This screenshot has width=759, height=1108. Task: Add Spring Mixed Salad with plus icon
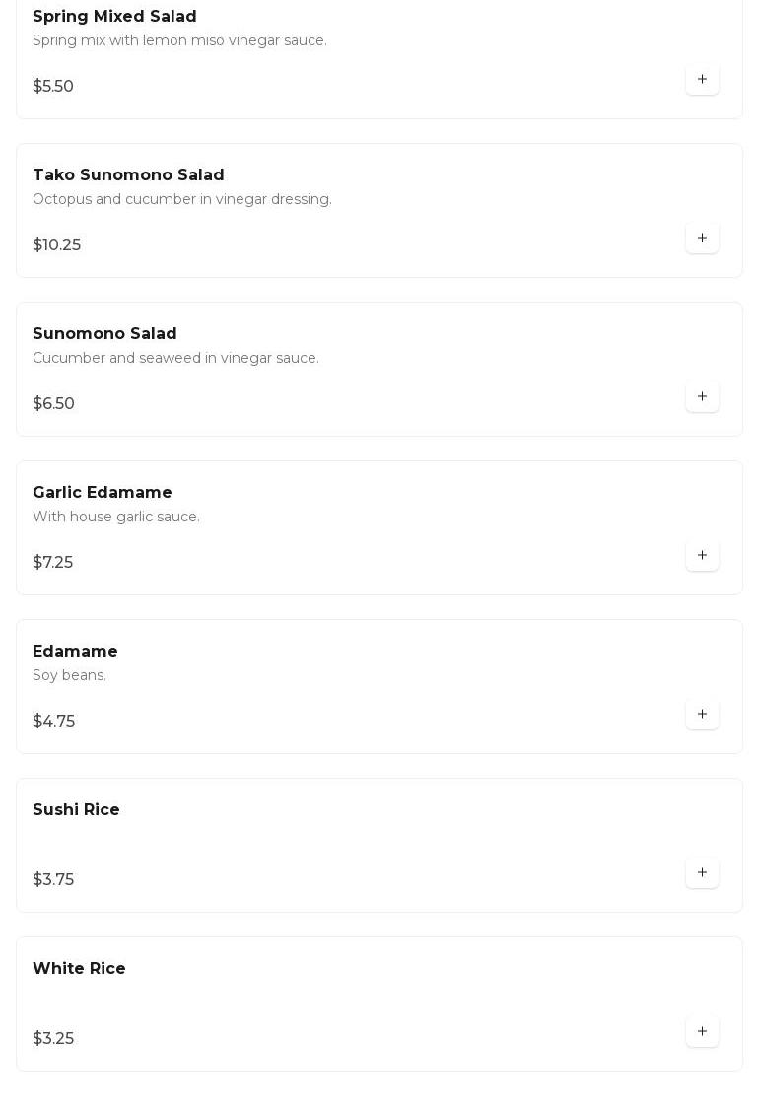[x=702, y=79]
